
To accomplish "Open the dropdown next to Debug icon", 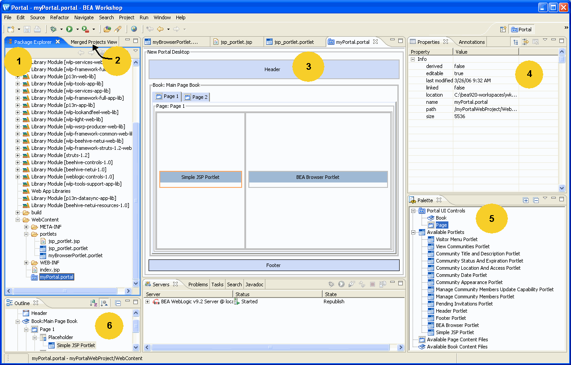I will tap(61, 30).
